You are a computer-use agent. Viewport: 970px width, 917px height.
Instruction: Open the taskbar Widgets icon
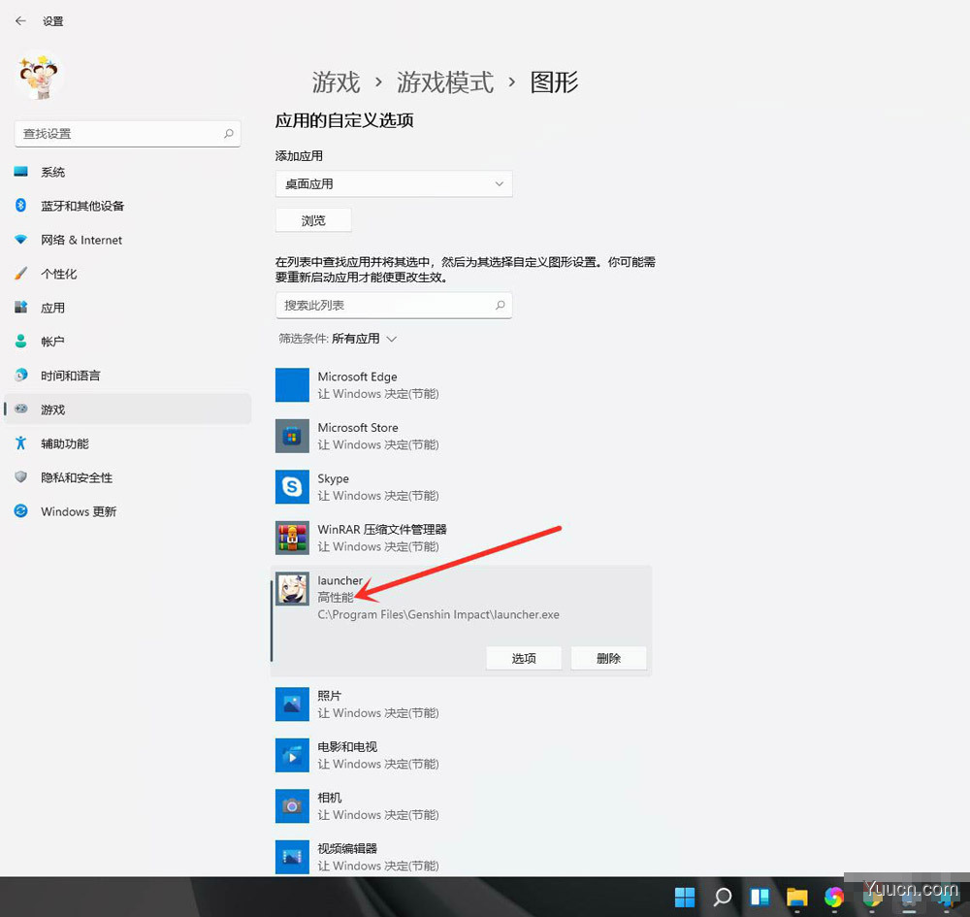[760, 897]
